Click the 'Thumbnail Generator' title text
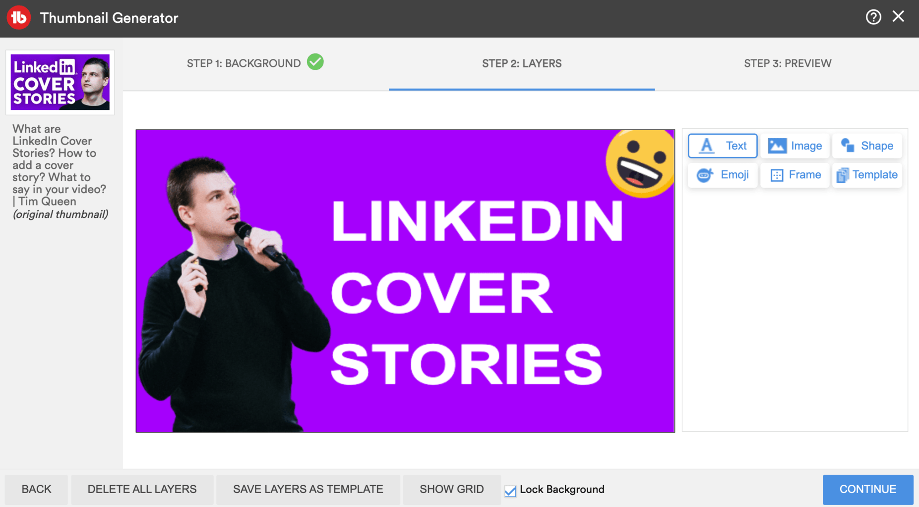This screenshot has width=919, height=507. (x=109, y=18)
